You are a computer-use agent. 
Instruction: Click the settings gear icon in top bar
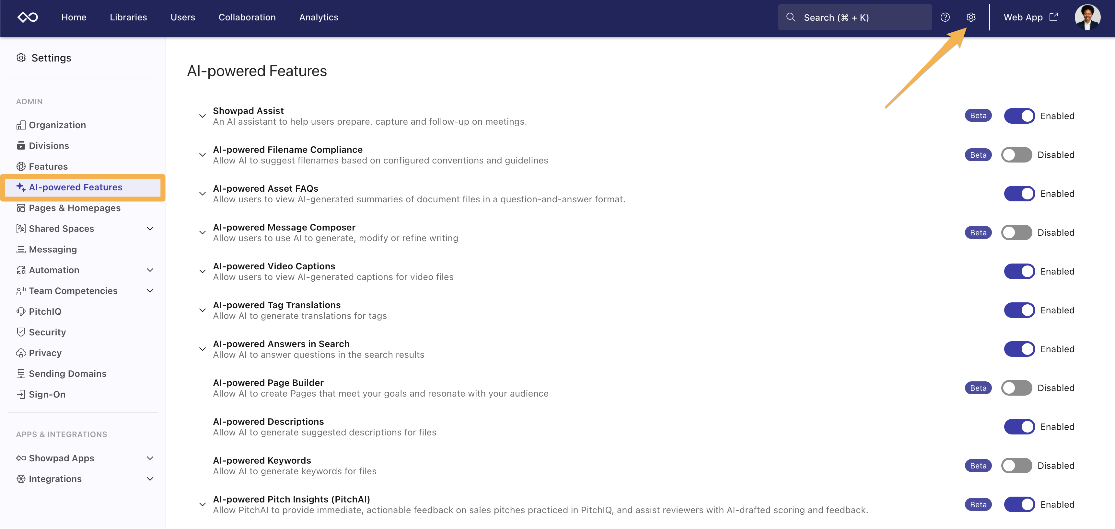coord(971,17)
